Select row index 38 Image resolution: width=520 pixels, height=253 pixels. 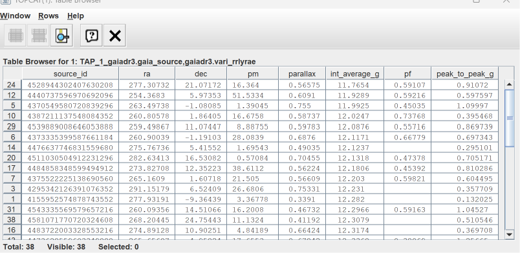click(x=12, y=220)
